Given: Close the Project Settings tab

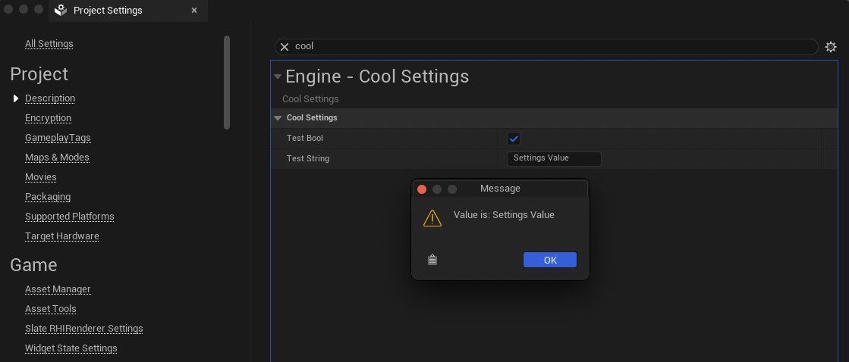Looking at the screenshot, I should (x=193, y=11).
